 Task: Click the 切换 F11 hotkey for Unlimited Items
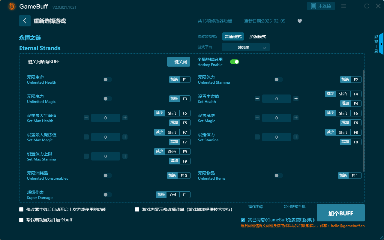pyautogui.click(x=350, y=175)
